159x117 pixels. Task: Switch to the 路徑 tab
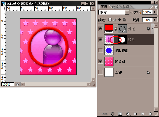tap(126, 7)
